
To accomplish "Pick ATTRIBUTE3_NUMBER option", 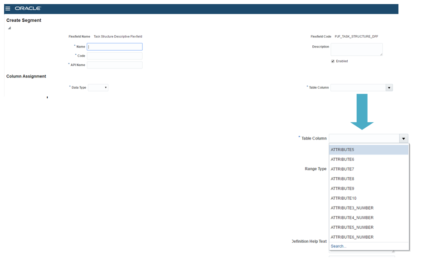I will point(369,208).
